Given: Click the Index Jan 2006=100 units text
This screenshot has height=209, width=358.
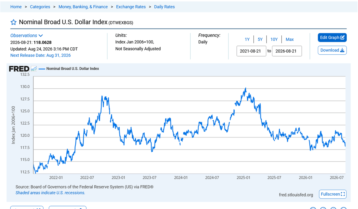Looking at the screenshot, I should (134, 42).
